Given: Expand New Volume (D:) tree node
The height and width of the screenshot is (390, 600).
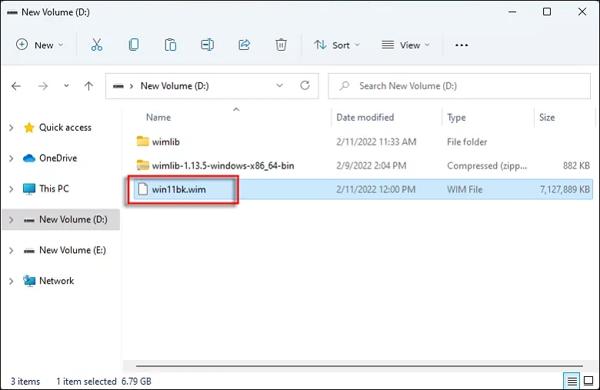Looking at the screenshot, I should (x=11, y=220).
